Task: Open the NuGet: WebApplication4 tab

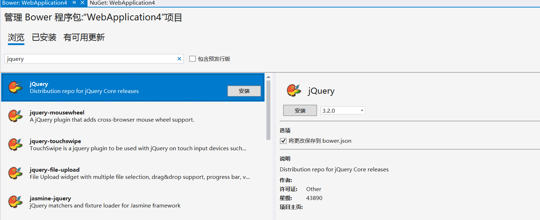Action: [122, 3]
